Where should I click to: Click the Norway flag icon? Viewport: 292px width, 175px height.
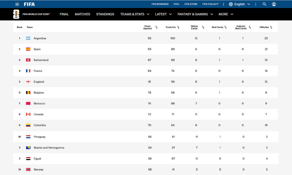(x=28, y=170)
